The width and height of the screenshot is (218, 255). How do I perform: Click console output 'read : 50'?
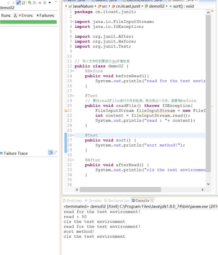(x=75, y=217)
